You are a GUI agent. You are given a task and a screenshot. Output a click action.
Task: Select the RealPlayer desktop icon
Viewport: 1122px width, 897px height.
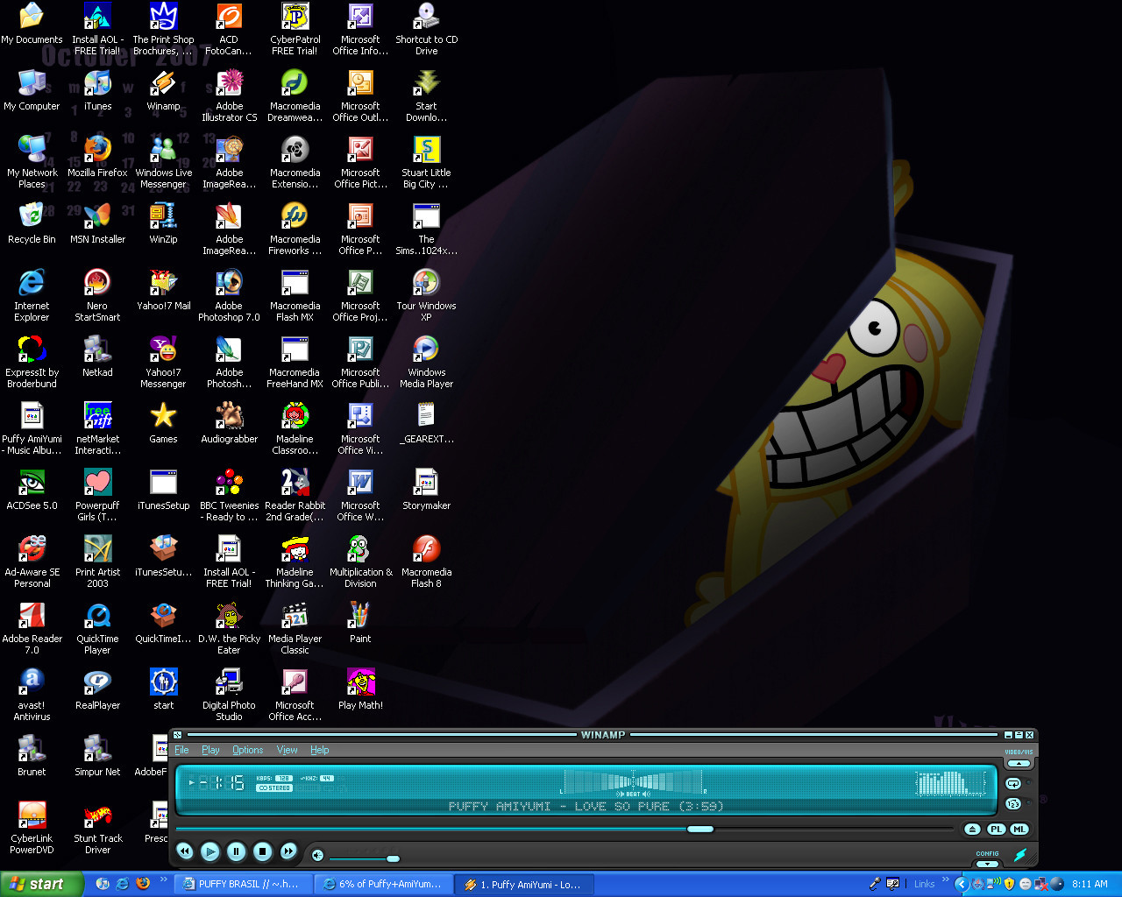97,689
